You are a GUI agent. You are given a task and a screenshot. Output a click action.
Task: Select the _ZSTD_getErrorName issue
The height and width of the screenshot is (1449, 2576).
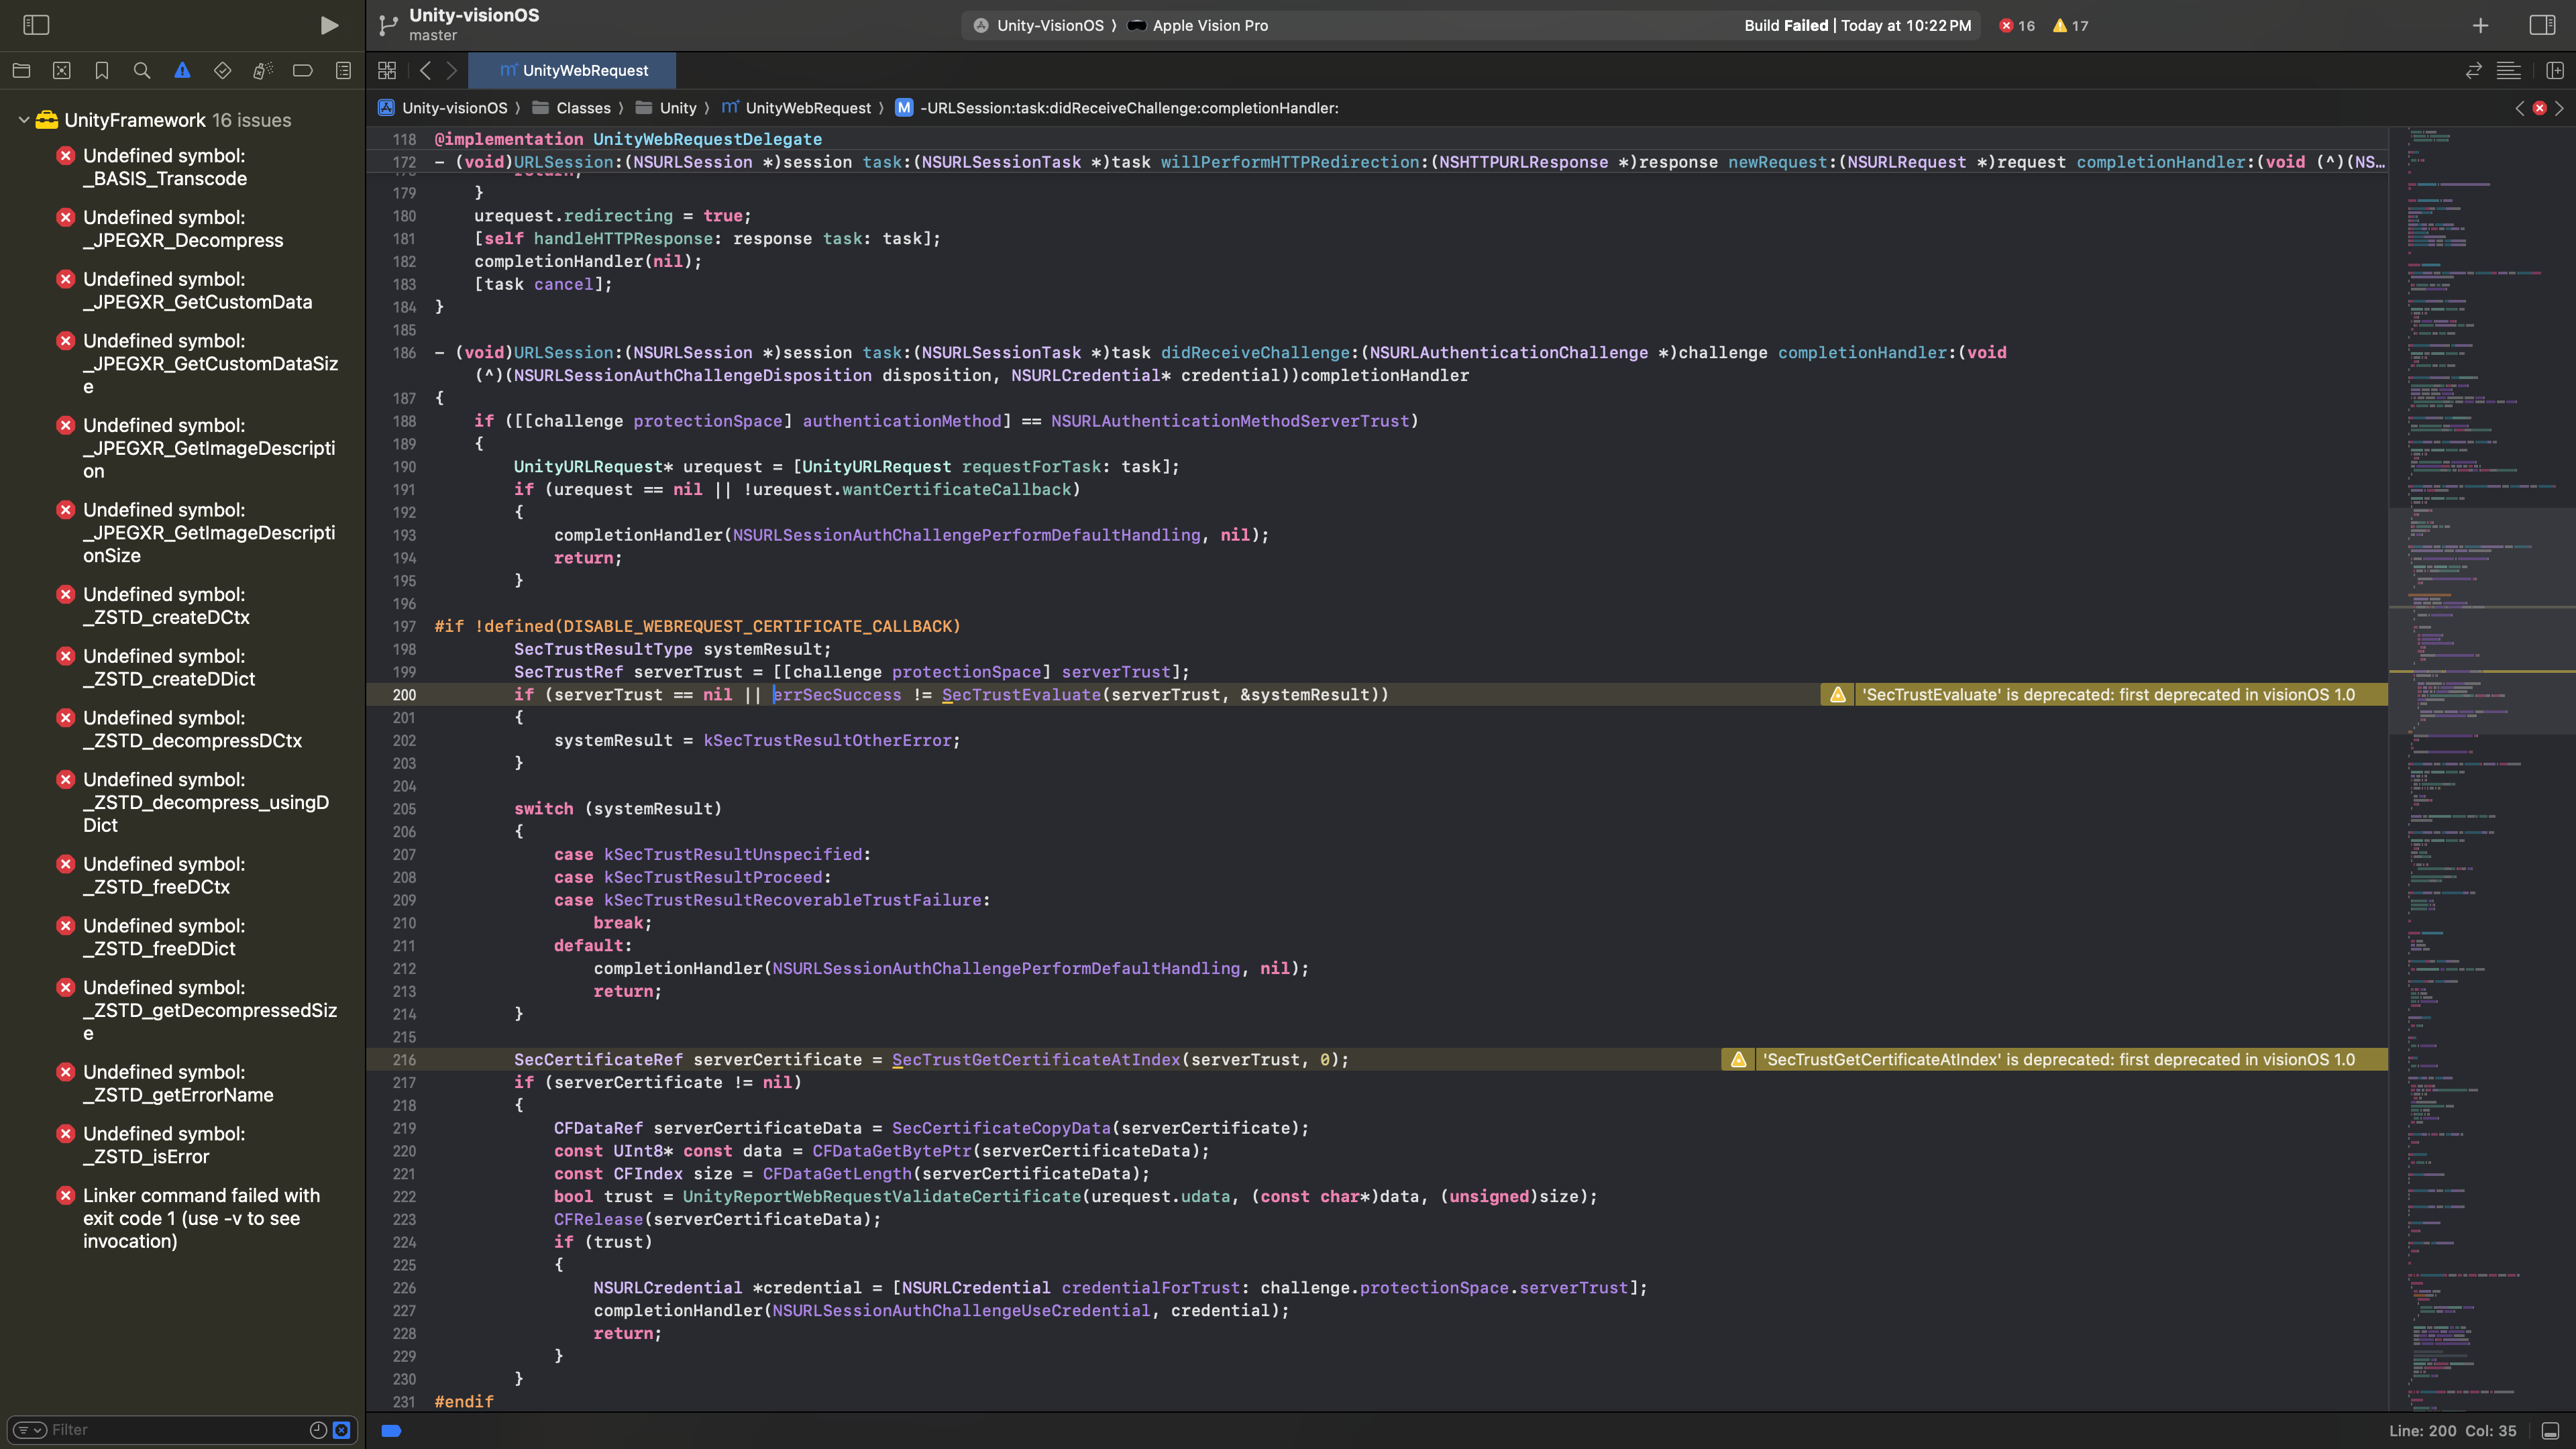(x=183, y=1084)
